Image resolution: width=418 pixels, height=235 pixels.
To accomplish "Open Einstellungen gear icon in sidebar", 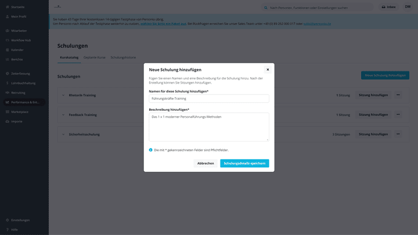I will coord(7,220).
